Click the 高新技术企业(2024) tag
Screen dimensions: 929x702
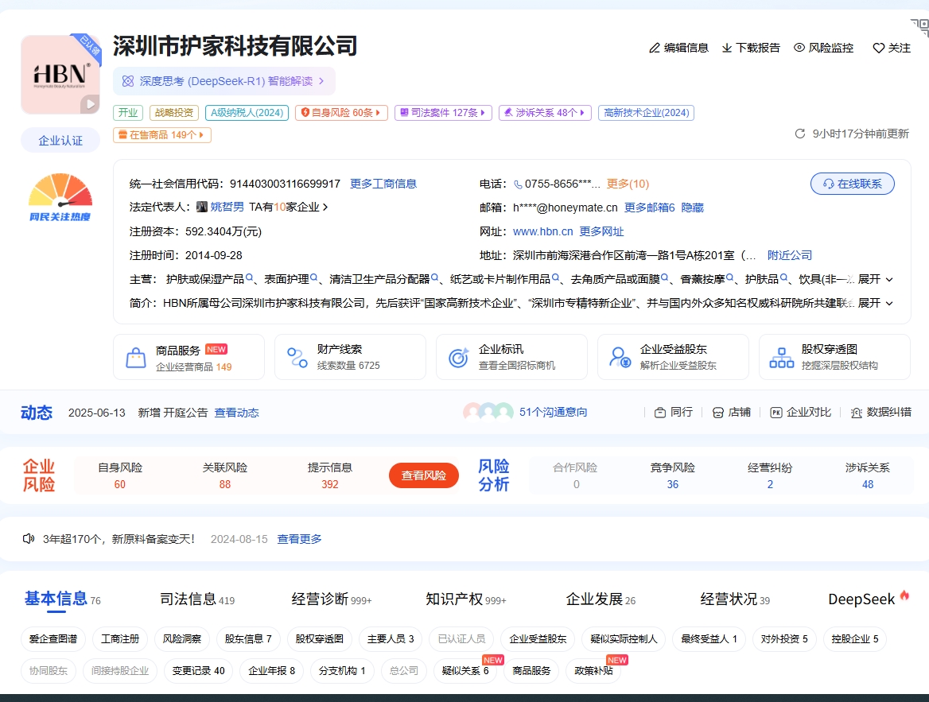[x=647, y=113]
